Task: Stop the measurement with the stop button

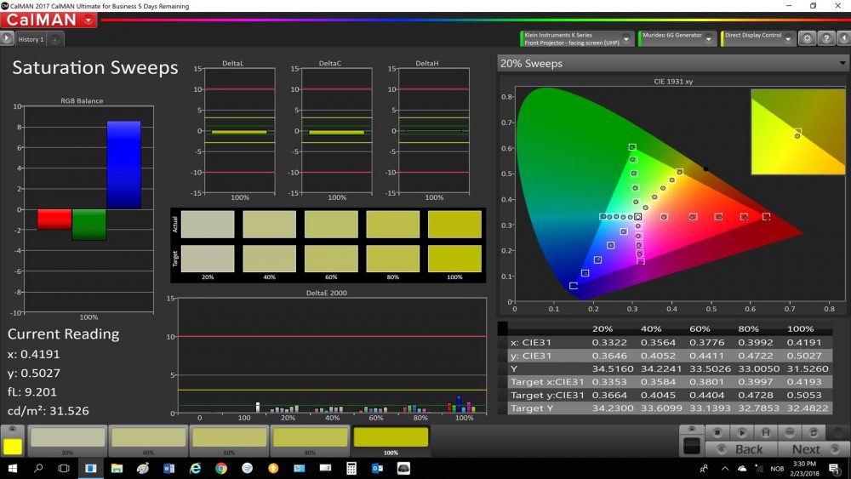Action: pos(717,432)
